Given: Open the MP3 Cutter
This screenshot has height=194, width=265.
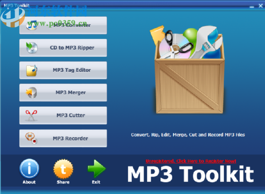Looking at the screenshot, I should (x=63, y=116).
